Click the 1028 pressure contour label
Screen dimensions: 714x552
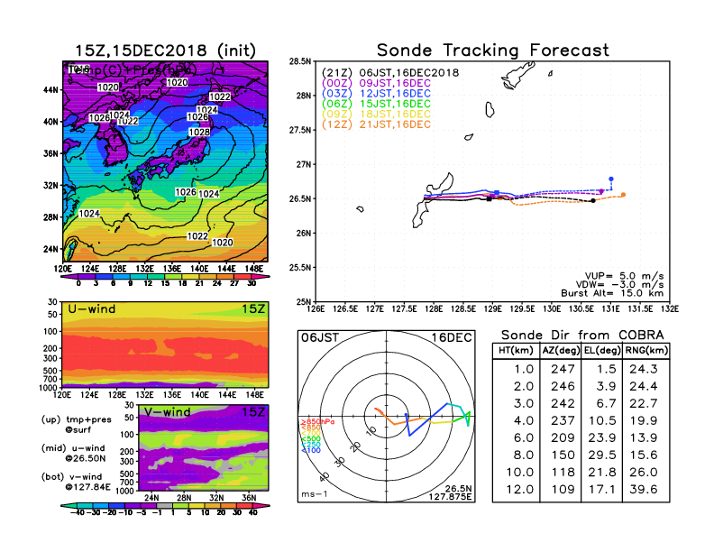point(199,133)
